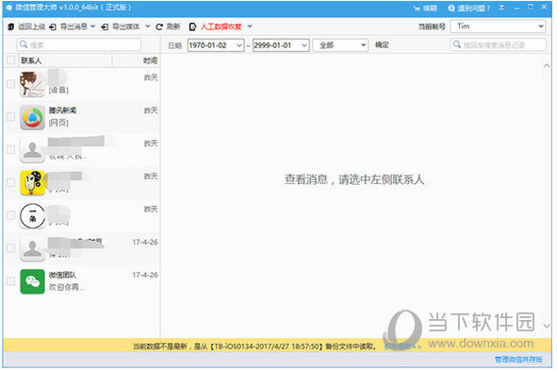557x371 pixels.
Task: Toggle the select-all checkbox beside 联系人
Action: (11, 60)
